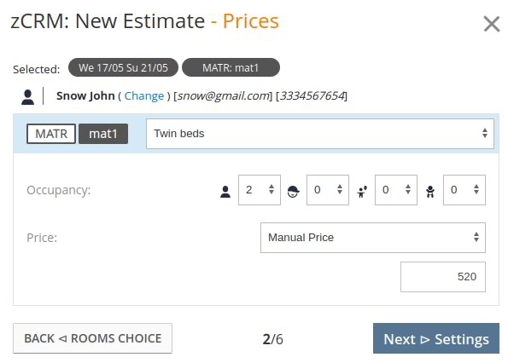This screenshot has width=508, height=363.
Task: Click the customer person icon
Action: click(x=27, y=97)
